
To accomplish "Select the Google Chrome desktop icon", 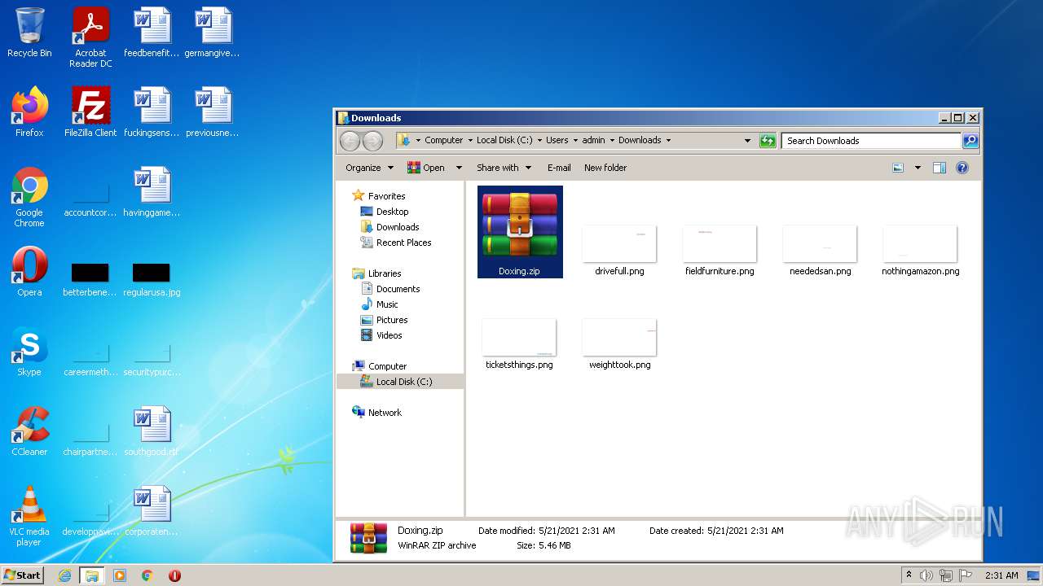I will (x=29, y=197).
